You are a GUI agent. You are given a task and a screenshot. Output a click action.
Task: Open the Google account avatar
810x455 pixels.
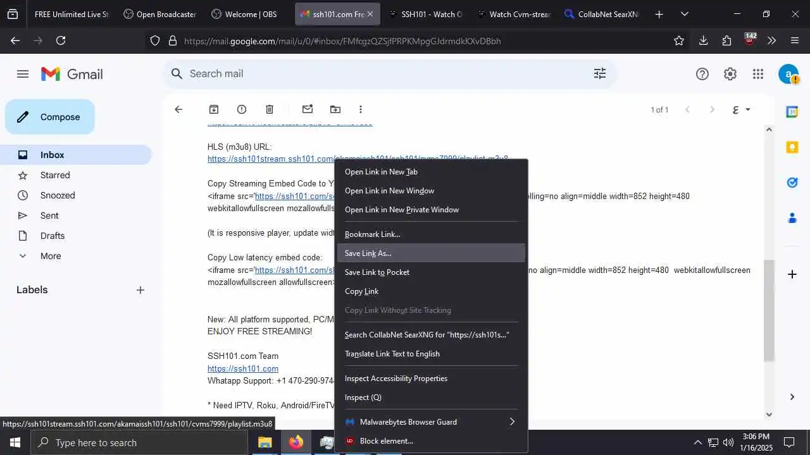(788, 74)
